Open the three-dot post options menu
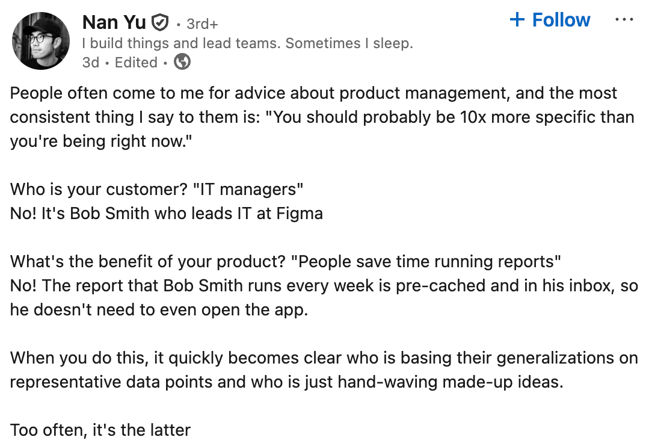 click(x=624, y=19)
